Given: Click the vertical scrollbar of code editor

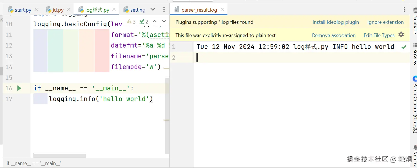Looking at the screenshot, I should click(167, 116).
